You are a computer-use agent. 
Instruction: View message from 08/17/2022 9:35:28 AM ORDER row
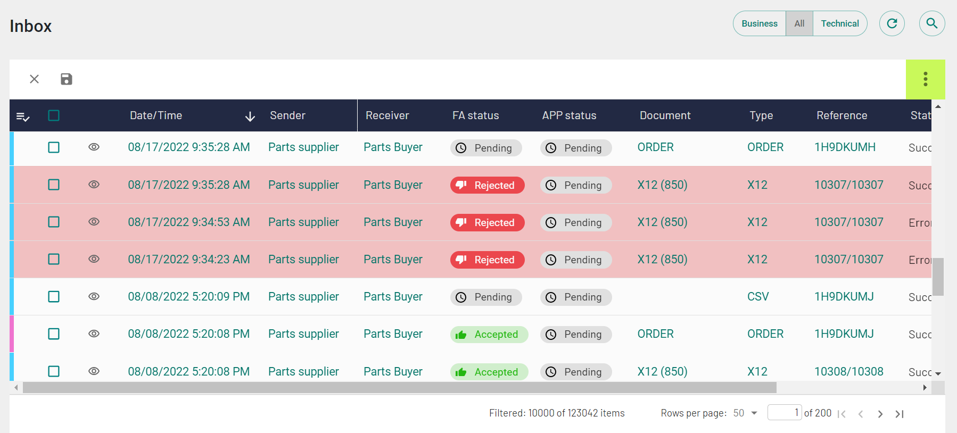pos(94,147)
